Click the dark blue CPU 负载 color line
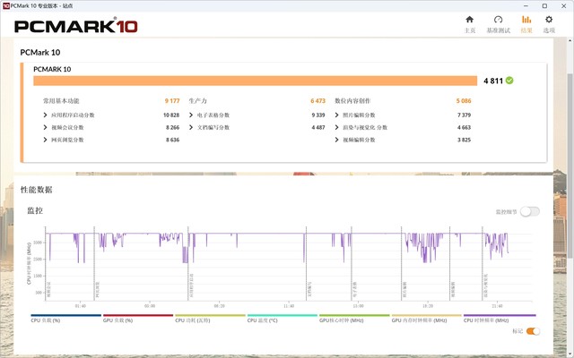The width and height of the screenshot is (574, 358). [65, 315]
